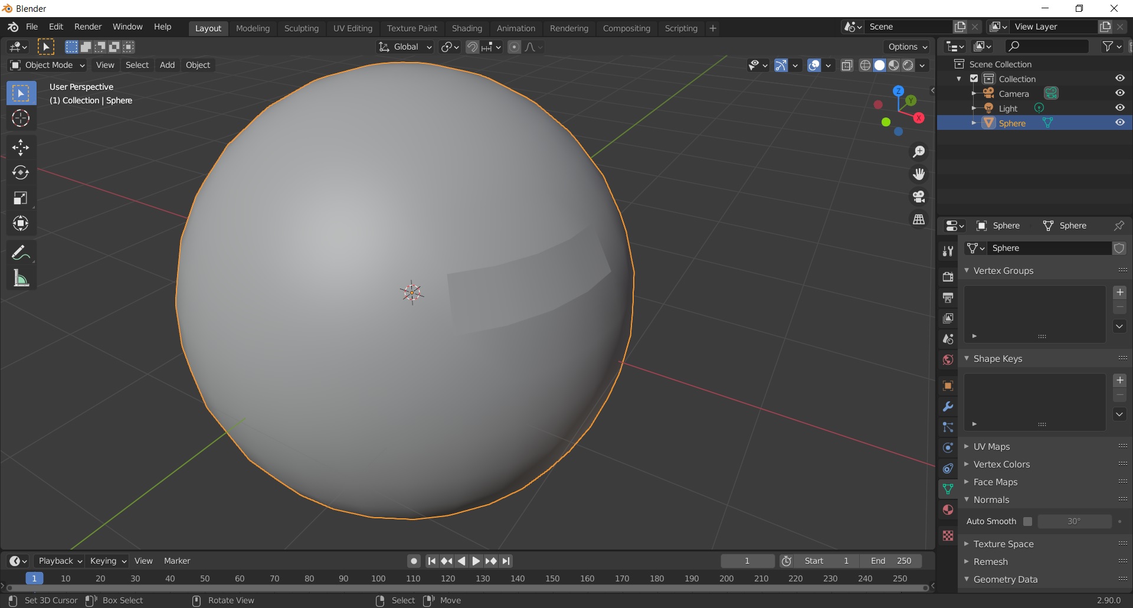Viewport: 1133px width, 608px height.
Task: Toggle X-ray display button
Action: (x=847, y=65)
